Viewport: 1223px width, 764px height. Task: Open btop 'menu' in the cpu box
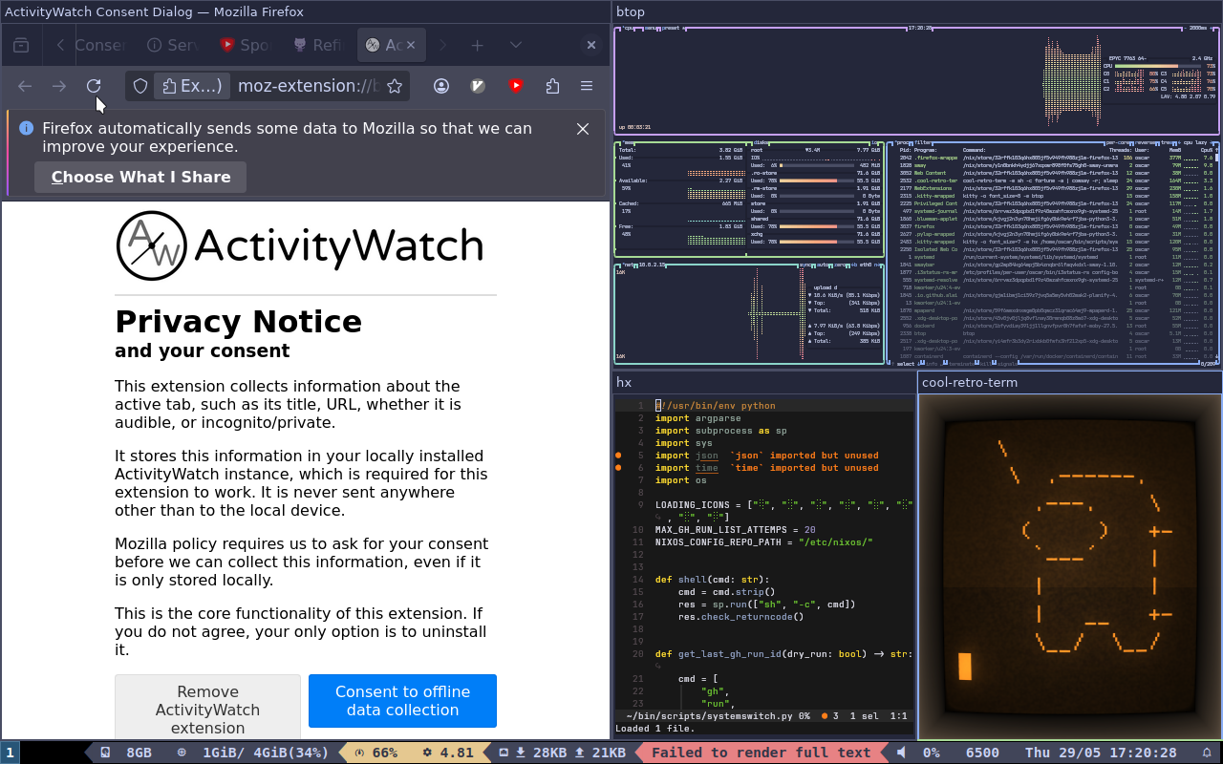tap(651, 28)
